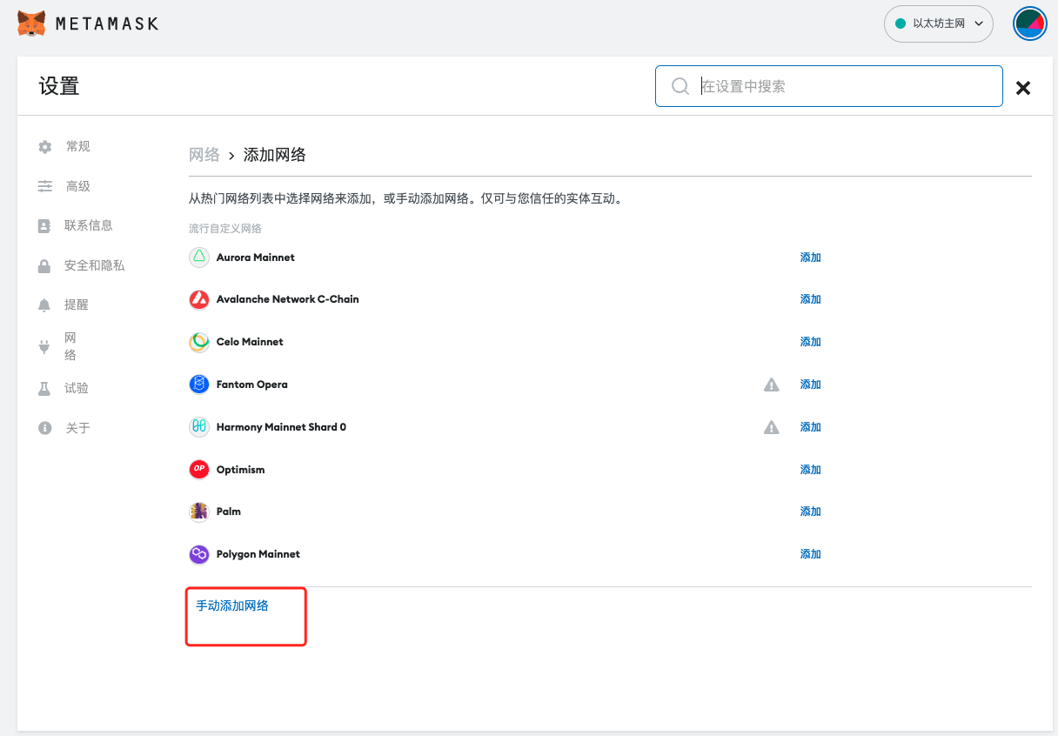Open the 试验 experimental settings
Viewport: 1058px width, 736px height.
[77, 388]
